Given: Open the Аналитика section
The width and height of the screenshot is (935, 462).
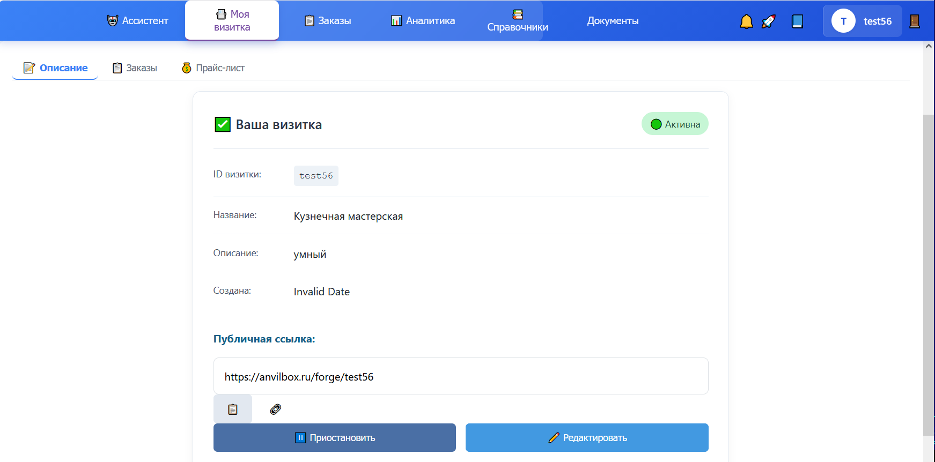Looking at the screenshot, I should [423, 21].
